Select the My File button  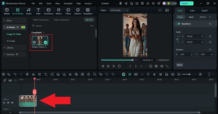(89, 20)
